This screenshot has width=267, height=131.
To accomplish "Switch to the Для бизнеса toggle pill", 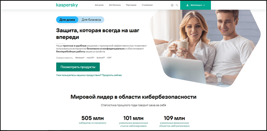I will click(91, 20).
